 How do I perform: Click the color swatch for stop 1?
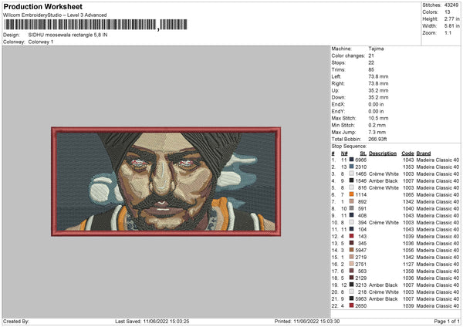351,160
